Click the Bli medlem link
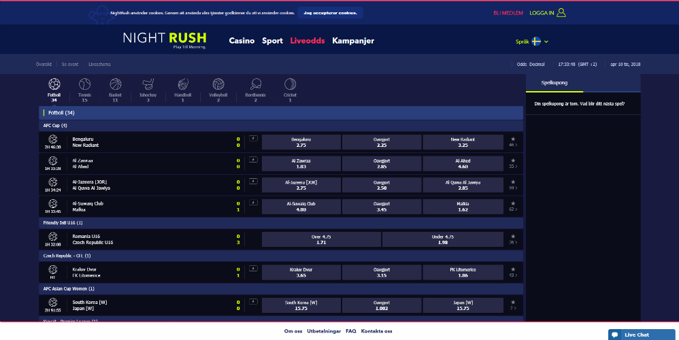 (x=508, y=13)
